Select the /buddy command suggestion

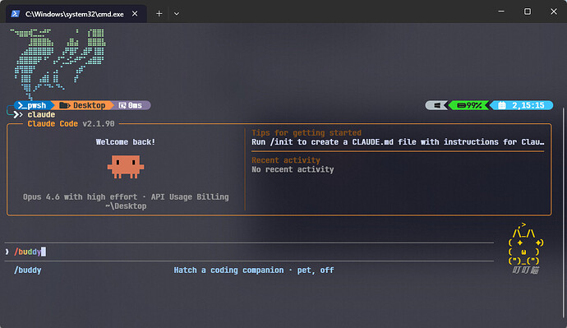(27, 270)
